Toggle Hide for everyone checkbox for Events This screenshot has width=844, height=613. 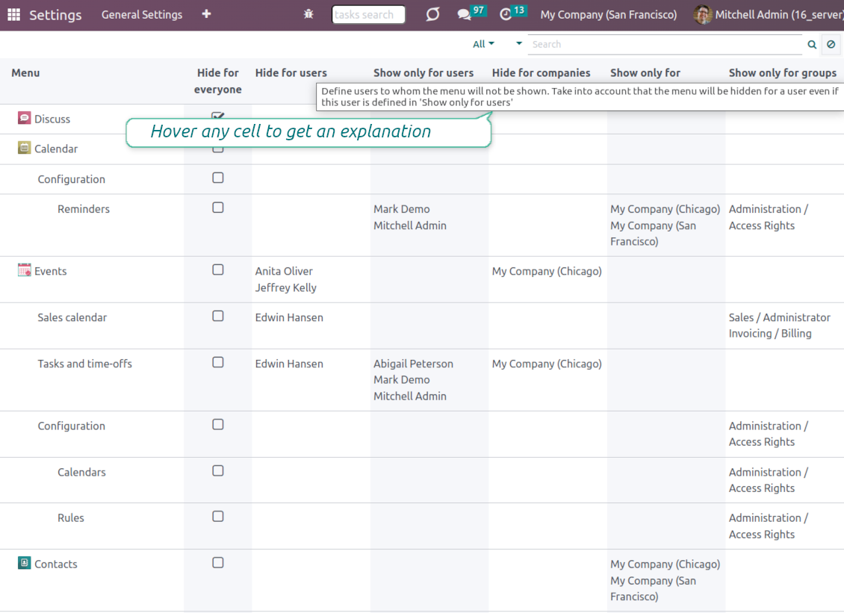(217, 270)
